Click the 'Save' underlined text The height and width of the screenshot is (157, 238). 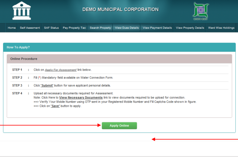pos(55,106)
